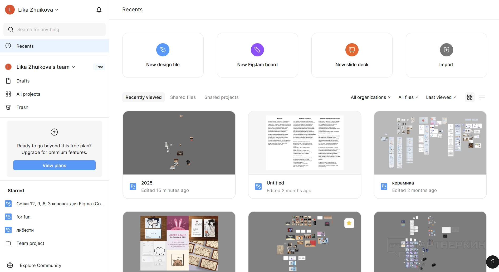Select the Shared projects tab
This screenshot has height=272, width=499.
[x=221, y=97]
